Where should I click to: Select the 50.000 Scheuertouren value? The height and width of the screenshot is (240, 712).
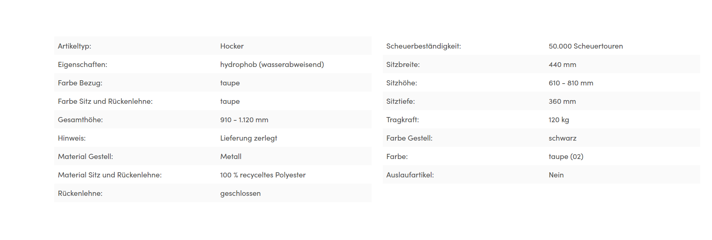[x=586, y=46]
